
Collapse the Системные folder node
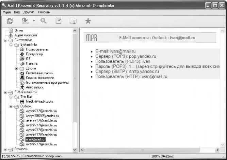tap(5, 40)
